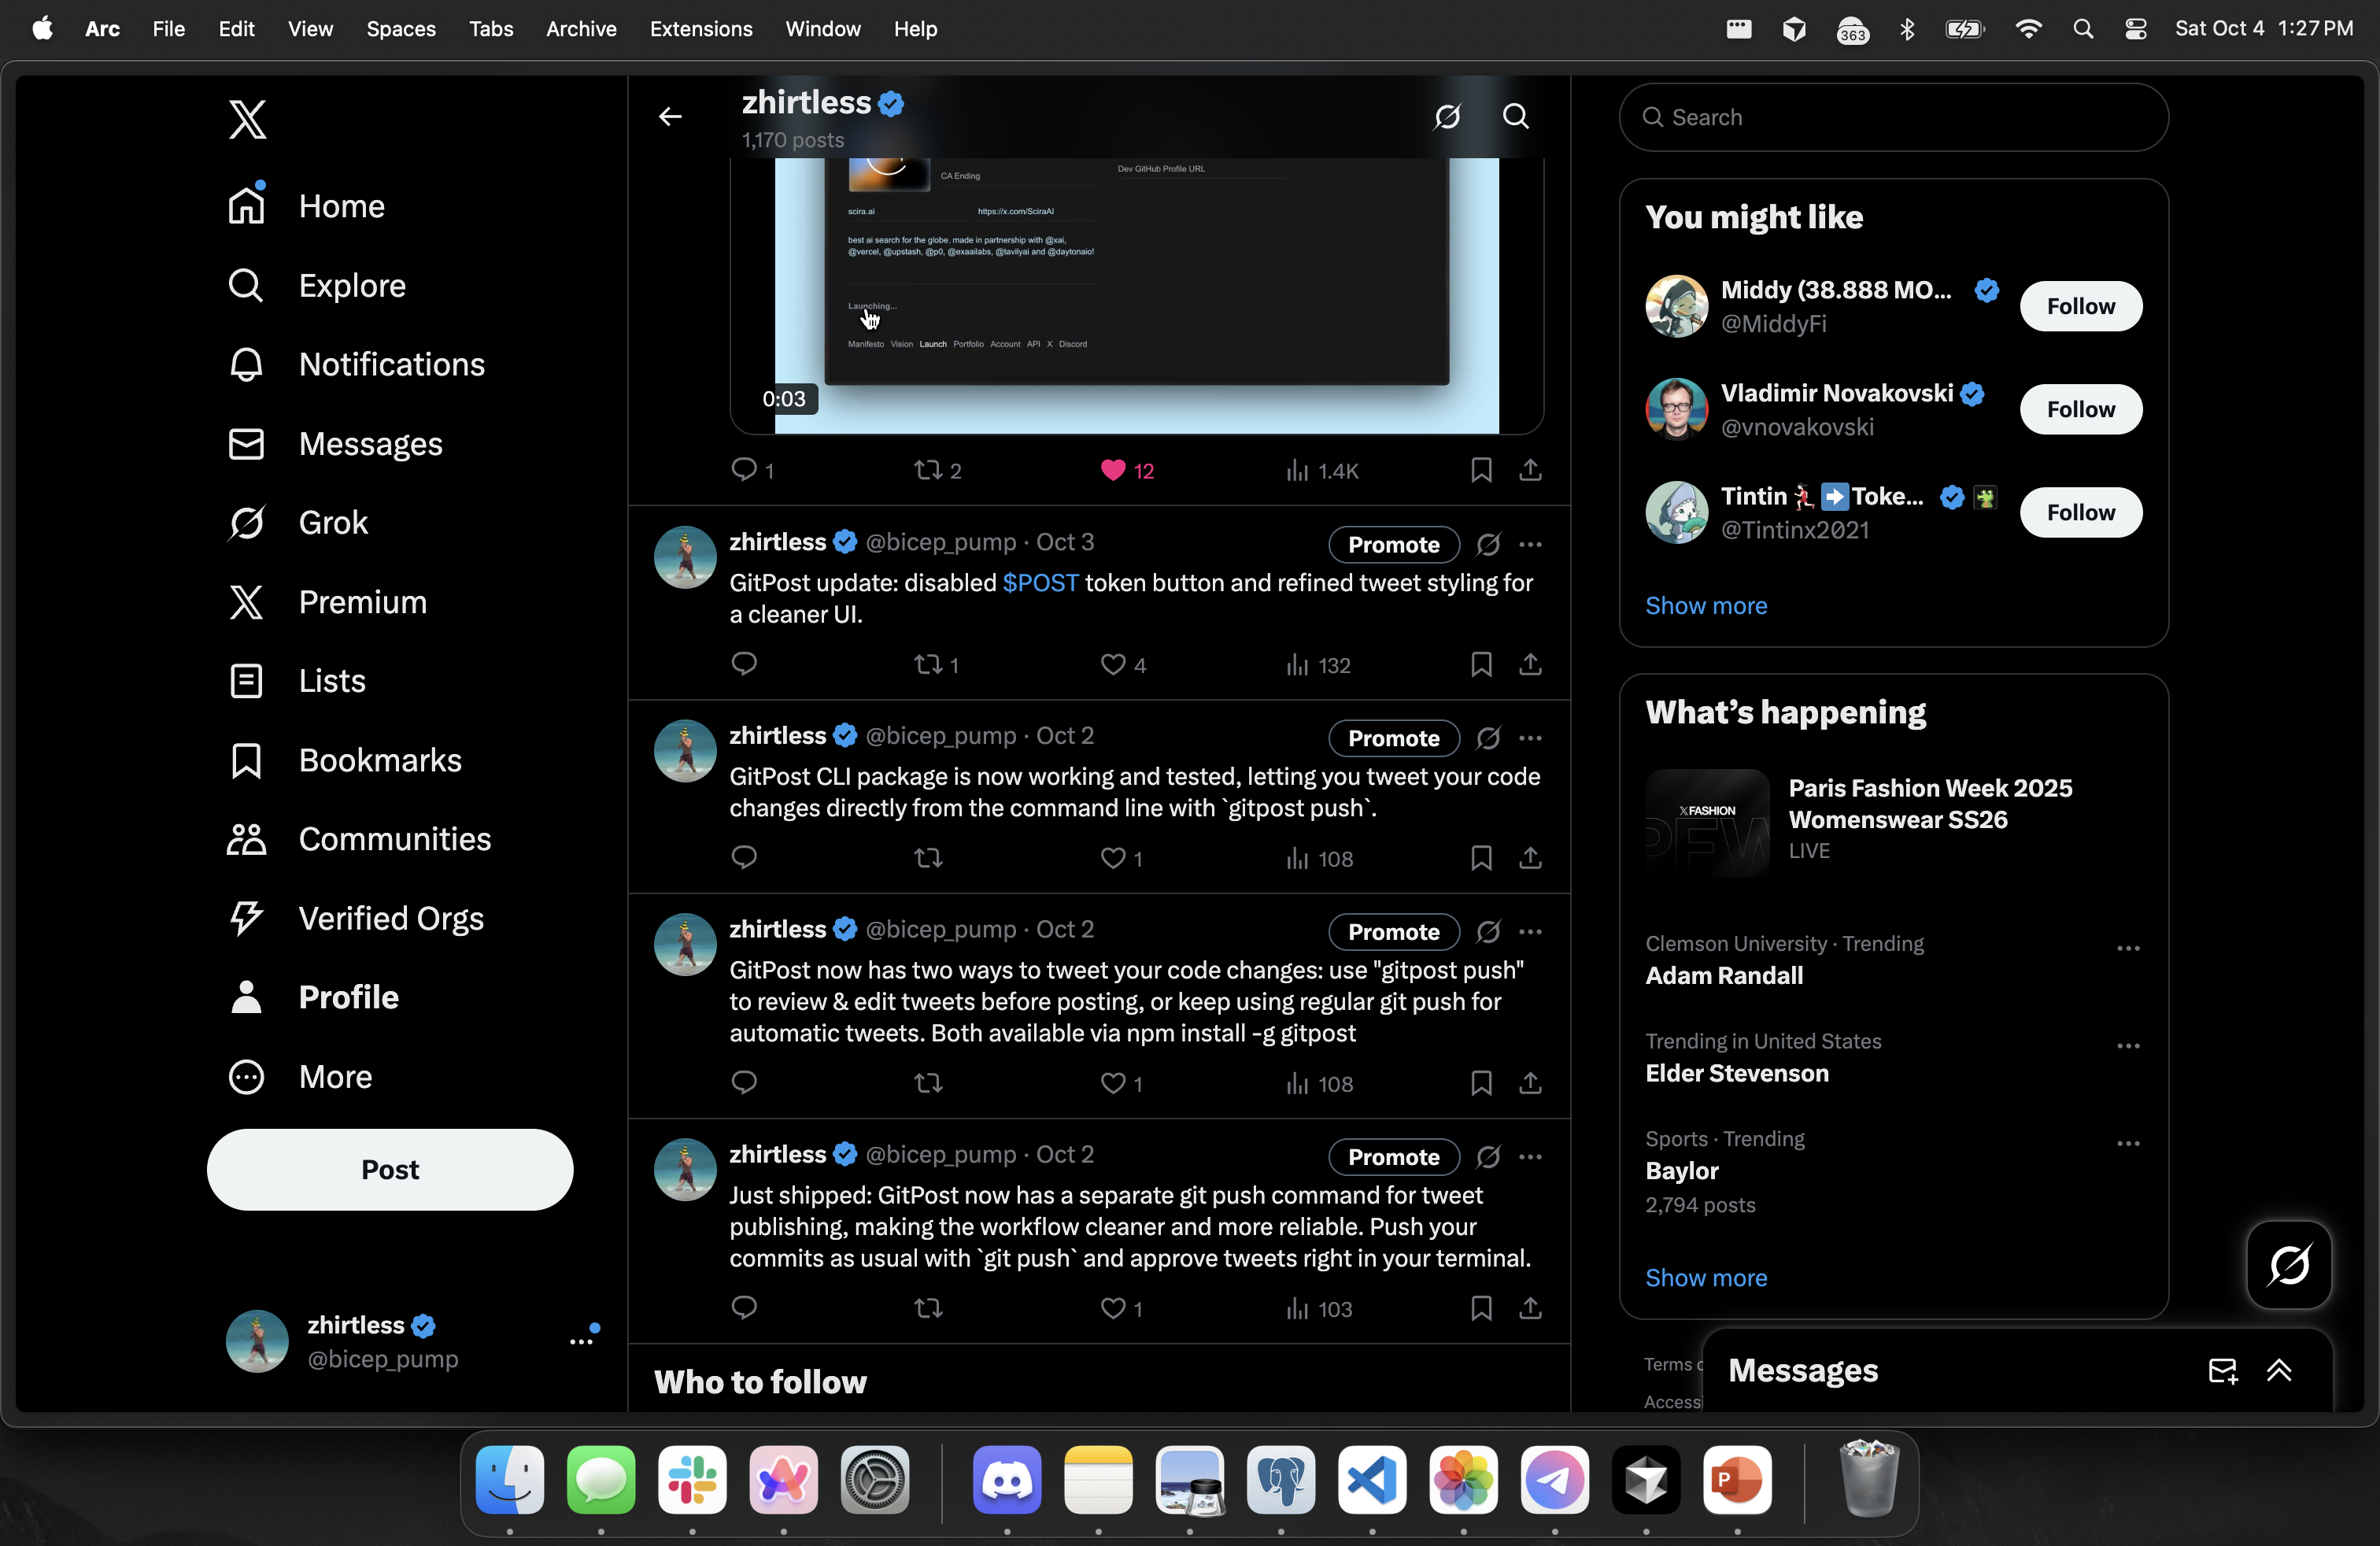The image size is (2380, 1546).
Task: View analytics for tweet with 132 views
Action: 1318,665
